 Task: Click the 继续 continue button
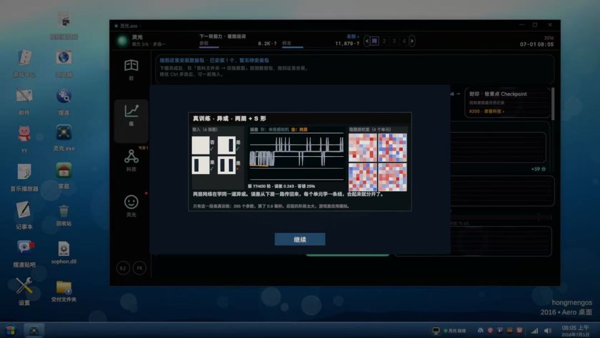pyautogui.click(x=300, y=239)
